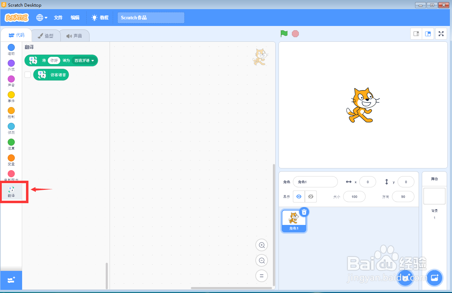The width and height of the screenshot is (452, 293).
Task: Open the choose a sprite button
Action: (x=405, y=278)
